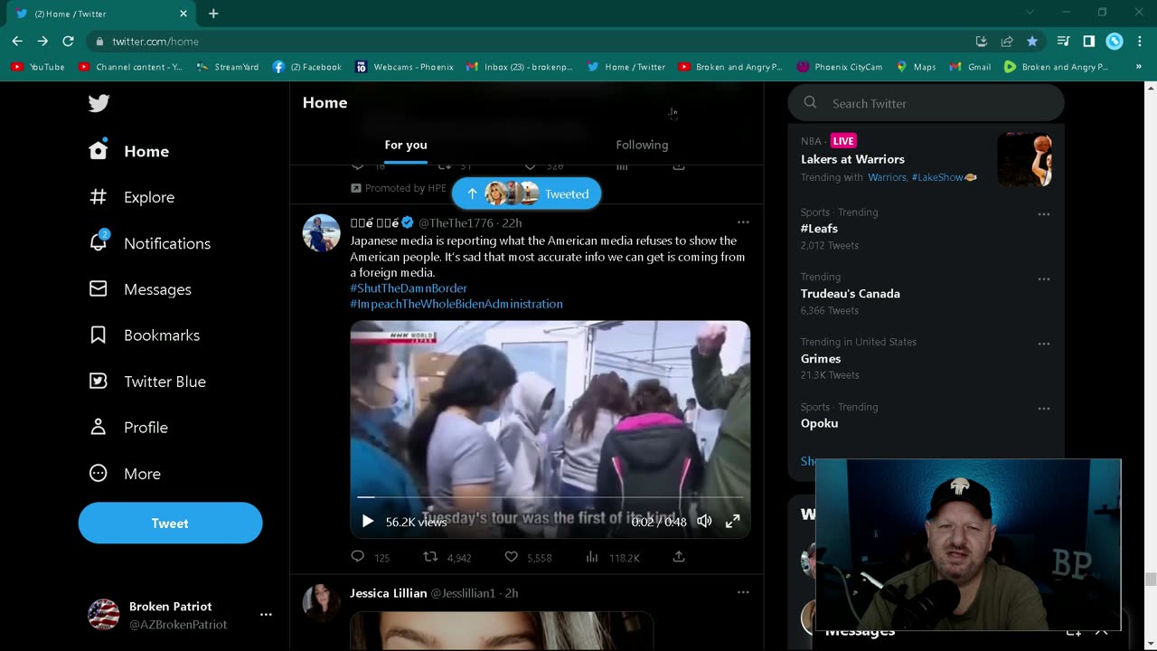Viewport: 1157px width, 651px height.
Task: Reply to the TheThe1776 tweet
Action: (x=358, y=557)
